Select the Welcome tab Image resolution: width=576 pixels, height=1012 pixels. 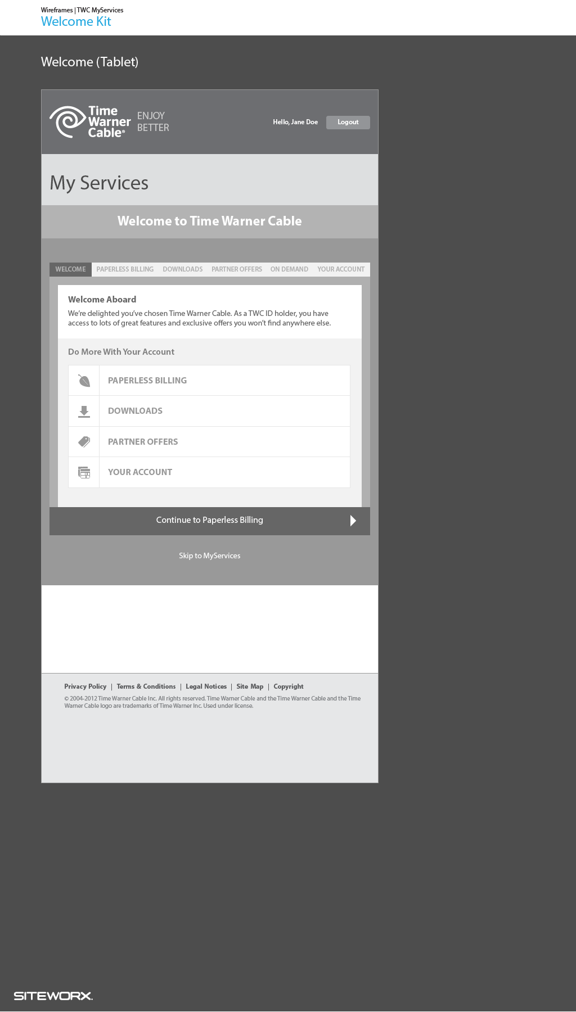pyautogui.click(x=70, y=269)
